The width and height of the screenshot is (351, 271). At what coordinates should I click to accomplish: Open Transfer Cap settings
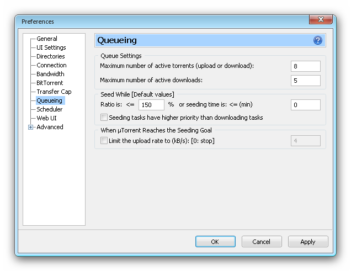(x=54, y=92)
